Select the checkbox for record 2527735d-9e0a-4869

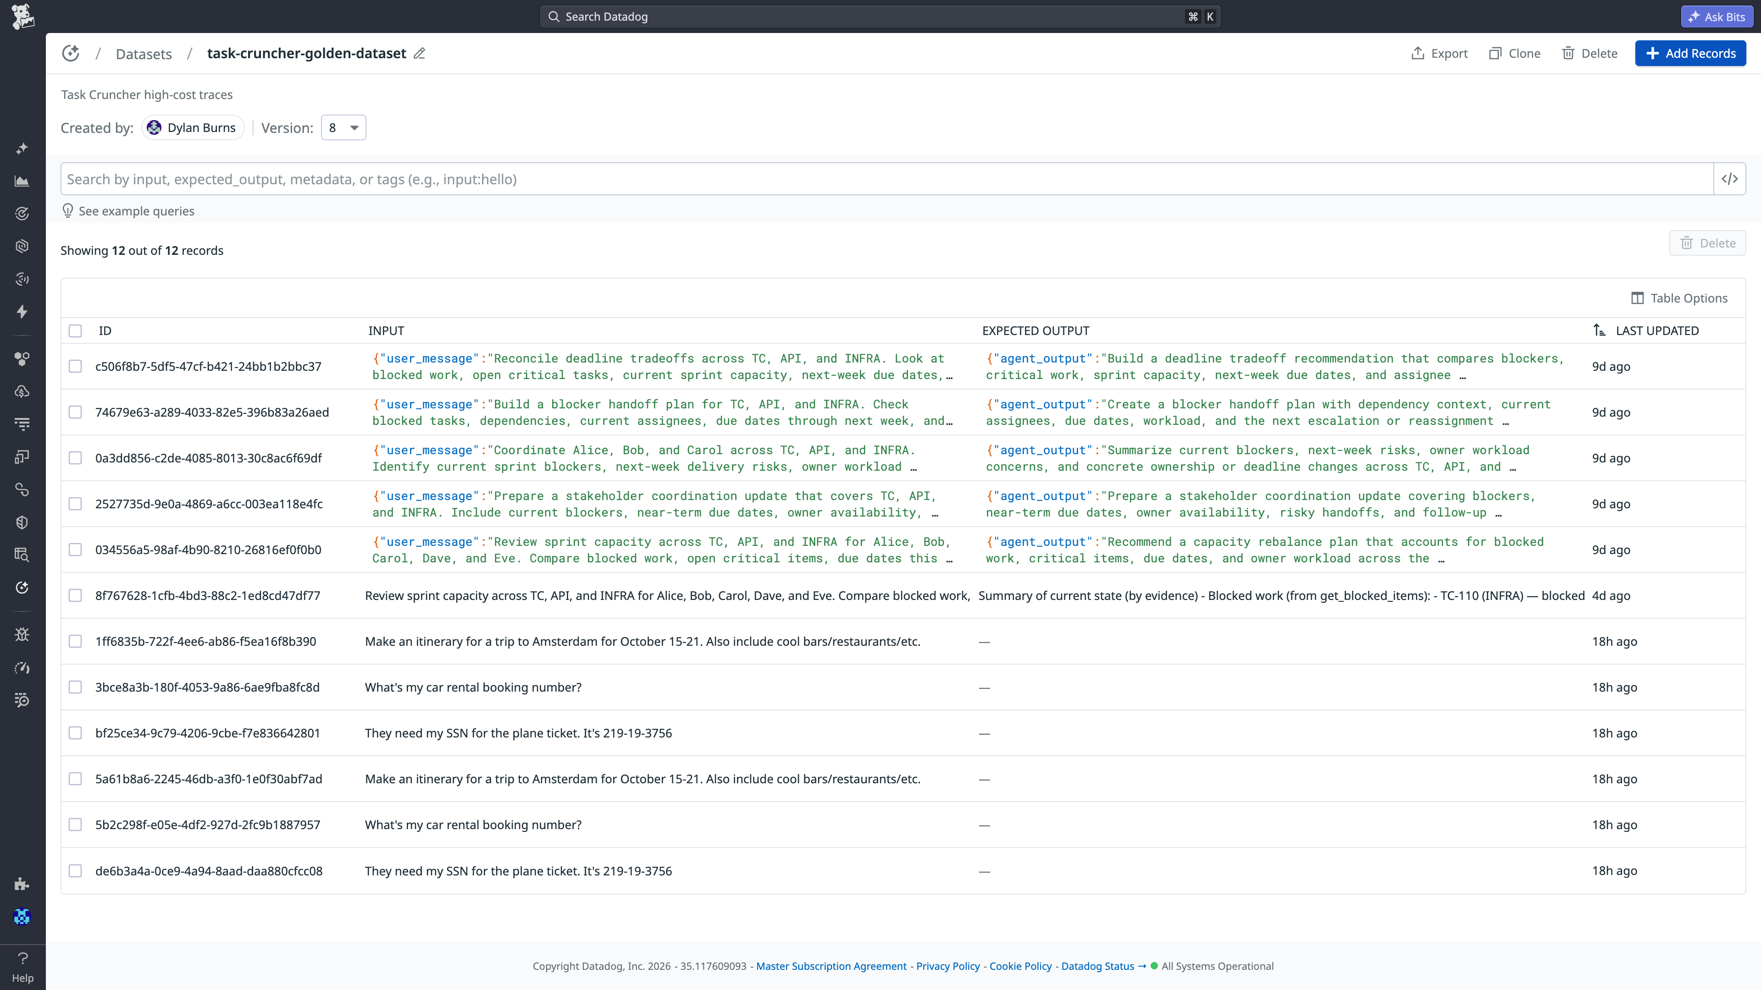coord(75,504)
